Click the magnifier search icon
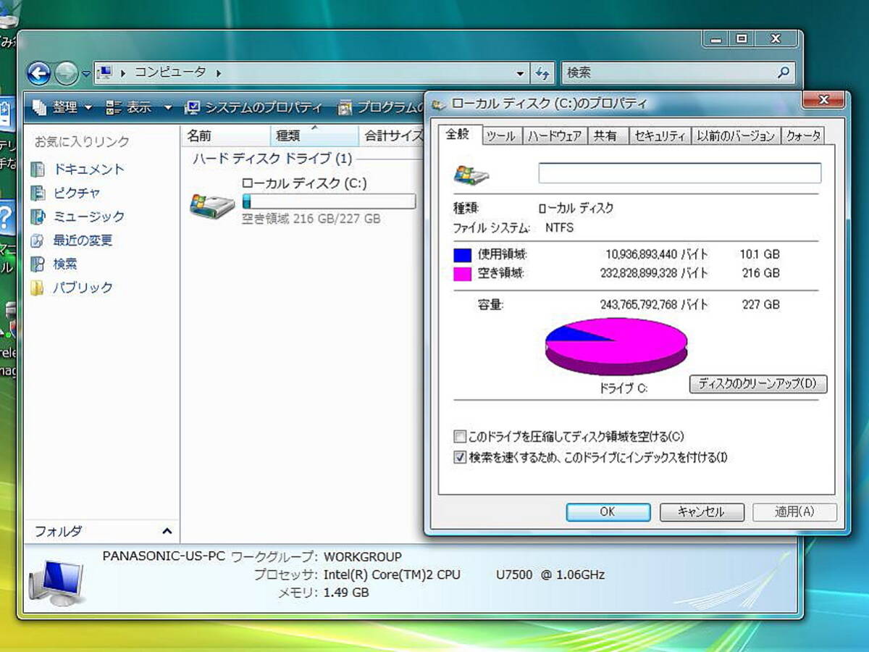The height and width of the screenshot is (652, 869). 784,72
